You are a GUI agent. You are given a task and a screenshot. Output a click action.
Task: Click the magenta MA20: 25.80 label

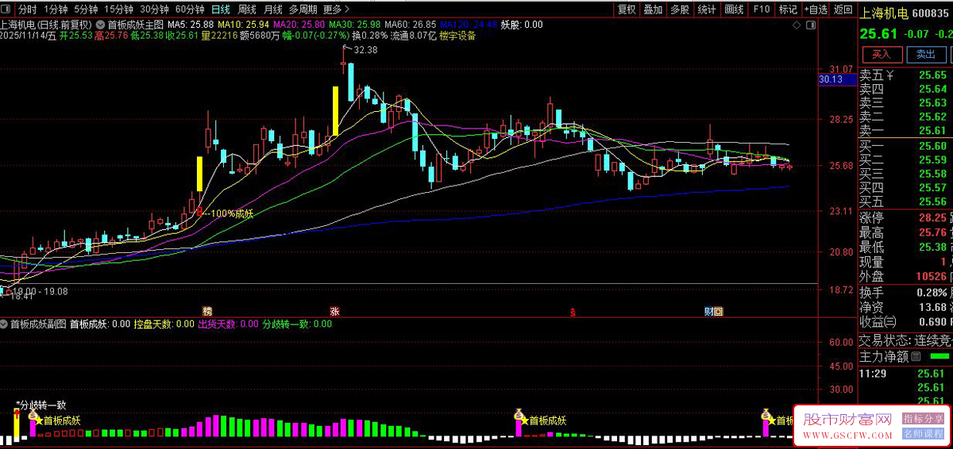pyautogui.click(x=299, y=25)
